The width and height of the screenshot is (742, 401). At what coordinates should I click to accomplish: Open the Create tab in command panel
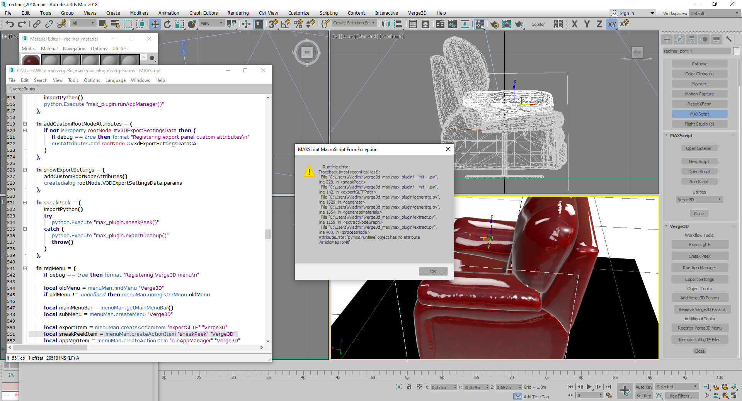[x=667, y=39]
